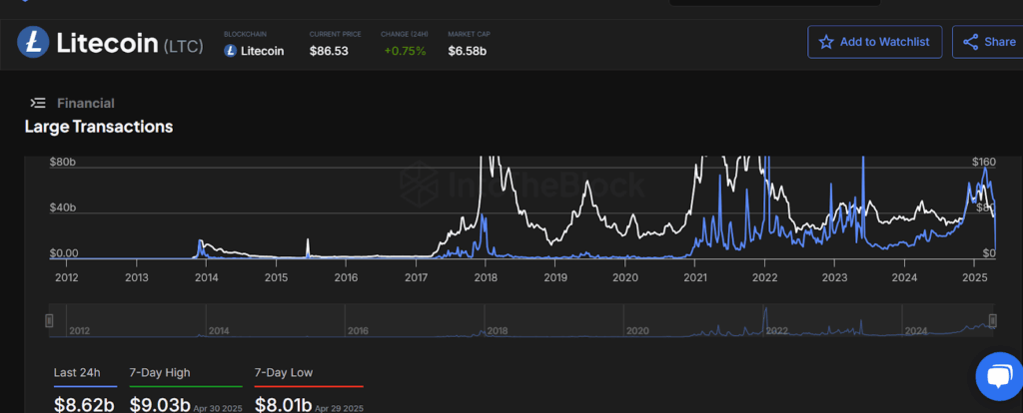Click the 2022 label in the range navigator

[776, 331]
